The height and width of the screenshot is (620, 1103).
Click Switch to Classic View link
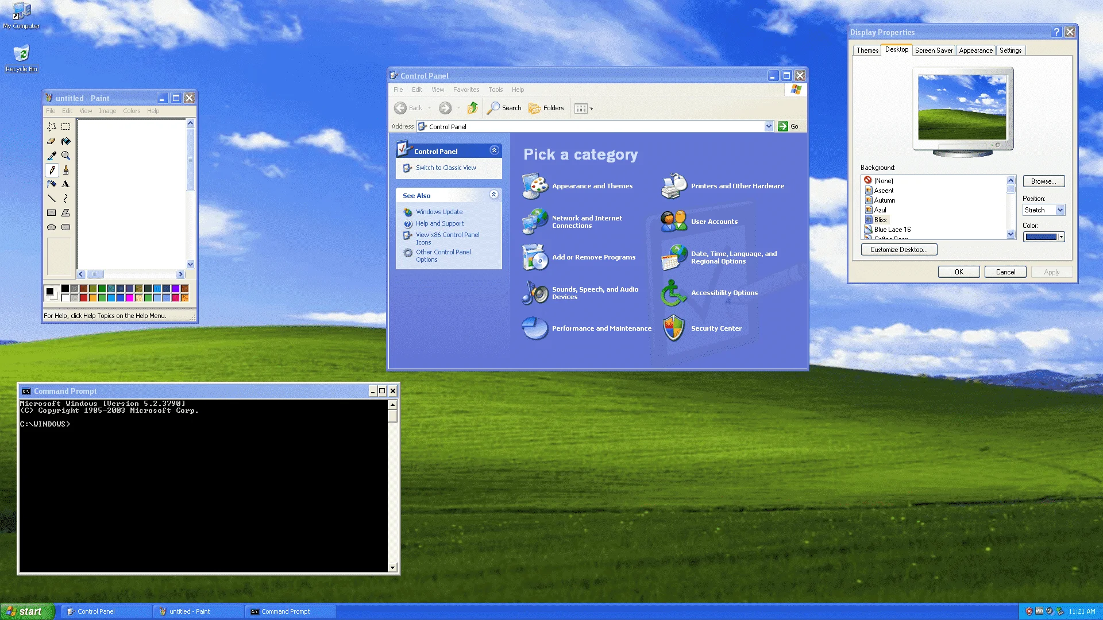[x=446, y=168]
